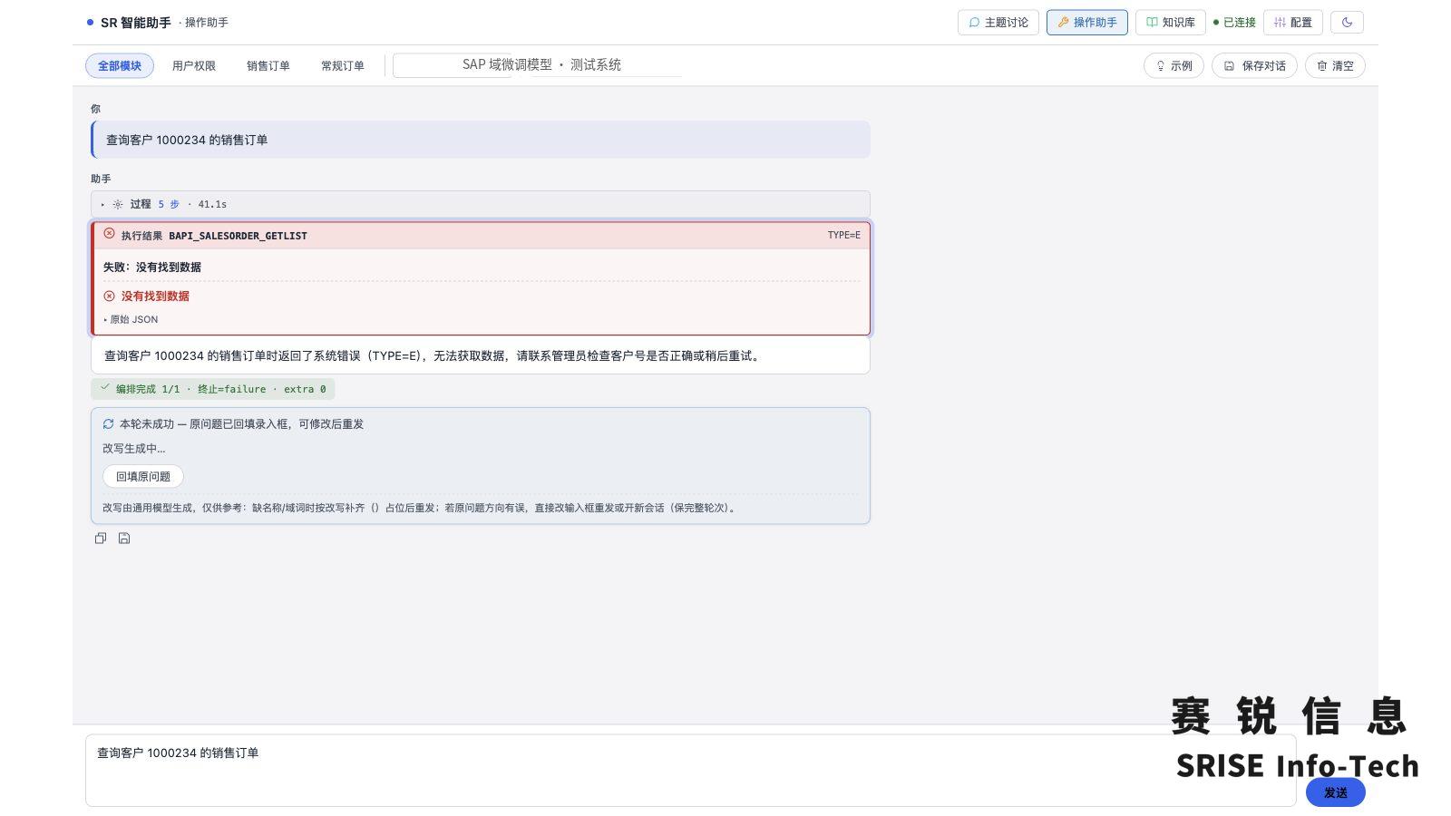Screen dimensions: 1451x816
Task: Click the refresh icon beside 本轮未成功
Action: (108, 424)
